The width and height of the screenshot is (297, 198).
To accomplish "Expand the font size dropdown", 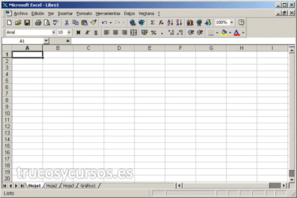I will [x=69, y=33].
